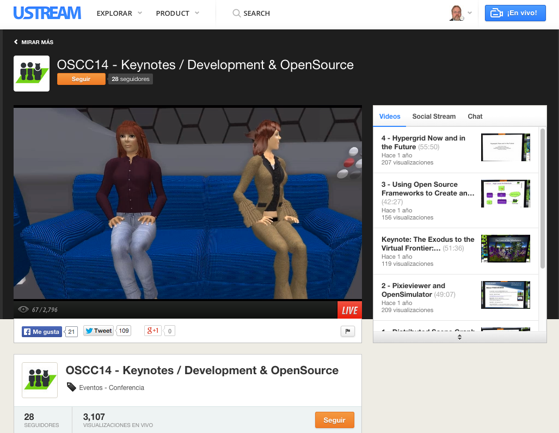Image resolution: width=559 pixels, height=433 pixels.
Task: Click the SEARCH field
Action: (x=256, y=13)
